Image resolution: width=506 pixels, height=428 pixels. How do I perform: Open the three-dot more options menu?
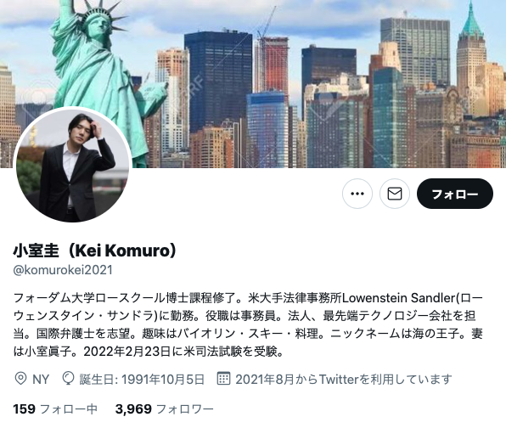coord(357,194)
